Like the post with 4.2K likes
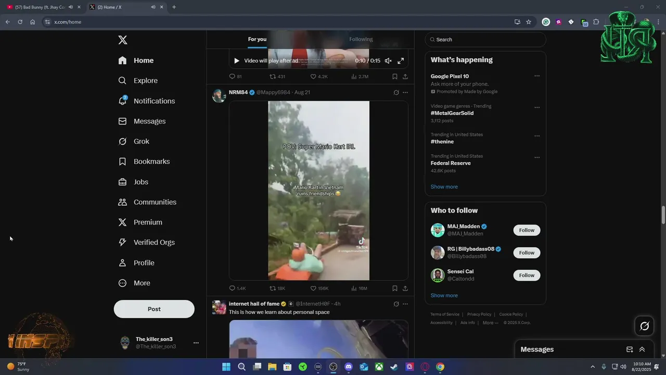Image resolution: width=666 pixels, height=375 pixels. [319, 77]
